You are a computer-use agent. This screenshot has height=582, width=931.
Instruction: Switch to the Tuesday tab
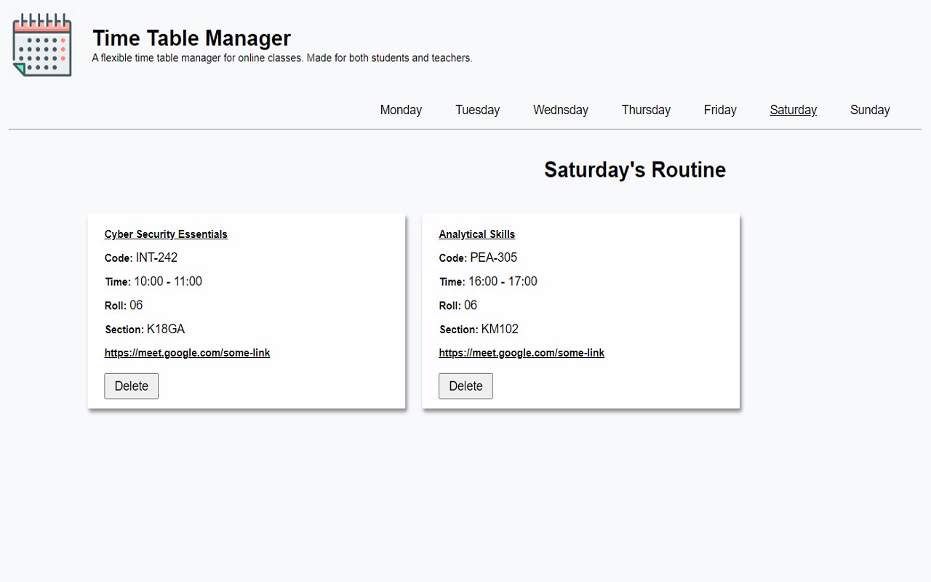tap(477, 110)
